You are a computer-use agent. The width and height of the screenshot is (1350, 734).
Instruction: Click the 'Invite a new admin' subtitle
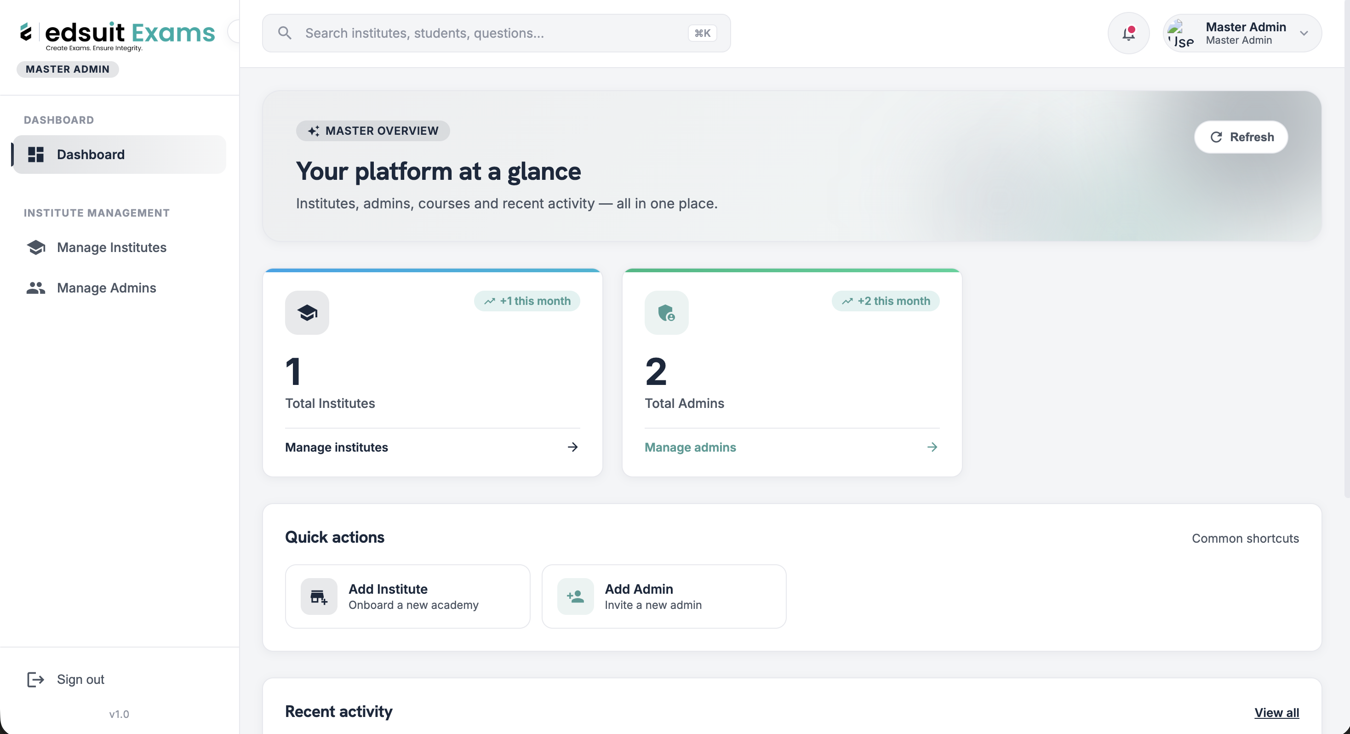click(653, 605)
